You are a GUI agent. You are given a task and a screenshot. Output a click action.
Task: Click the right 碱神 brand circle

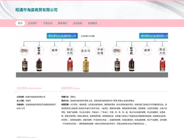pos(147,50)
